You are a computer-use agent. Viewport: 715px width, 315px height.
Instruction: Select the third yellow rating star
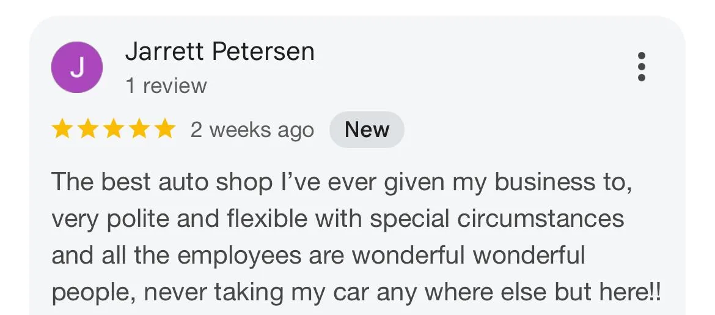click(x=114, y=129)
